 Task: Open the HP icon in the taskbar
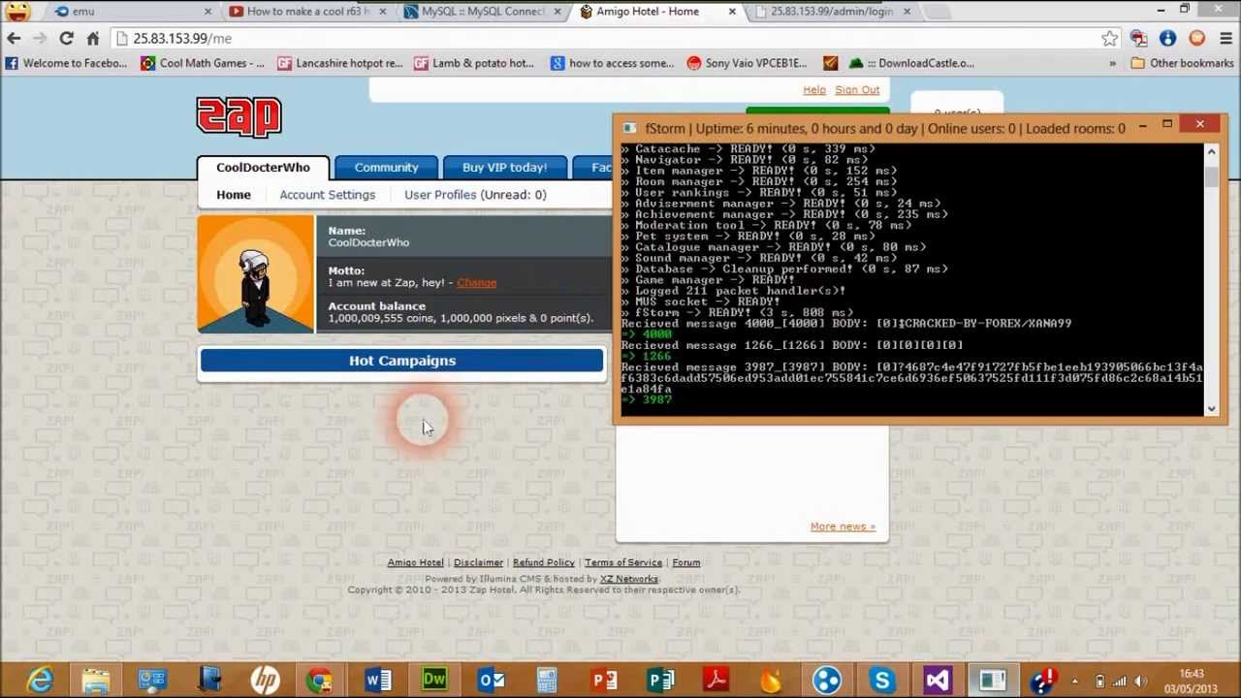pos(265,680)
